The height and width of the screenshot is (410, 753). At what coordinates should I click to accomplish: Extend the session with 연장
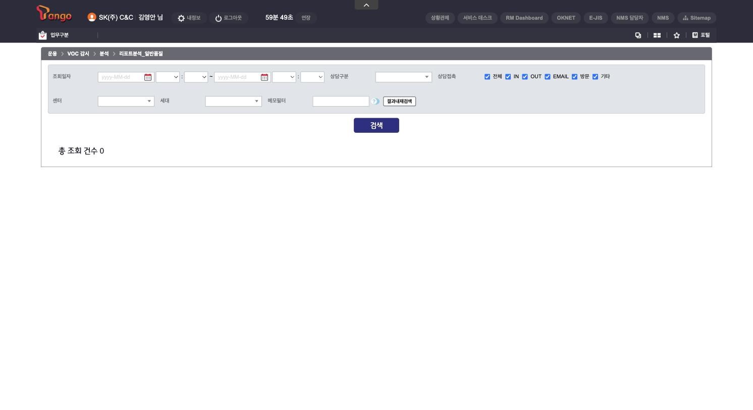coord(306,18)
